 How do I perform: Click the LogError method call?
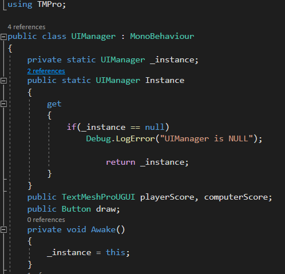pos(135,138)
